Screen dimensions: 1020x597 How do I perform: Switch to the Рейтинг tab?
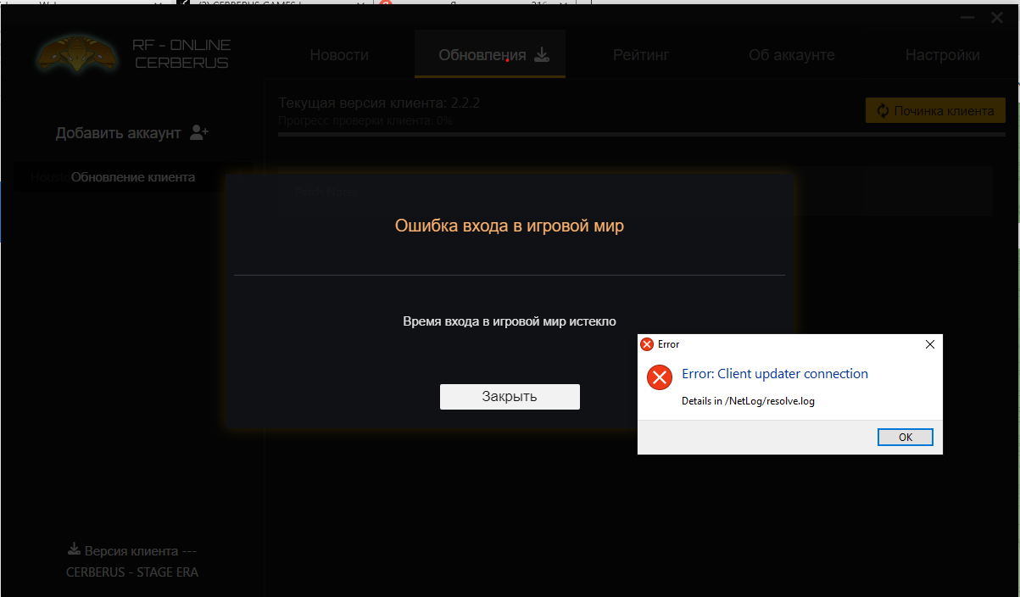641,55
